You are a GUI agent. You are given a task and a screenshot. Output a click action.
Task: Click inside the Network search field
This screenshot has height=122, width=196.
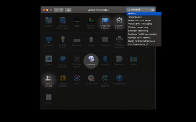(141, 10)
